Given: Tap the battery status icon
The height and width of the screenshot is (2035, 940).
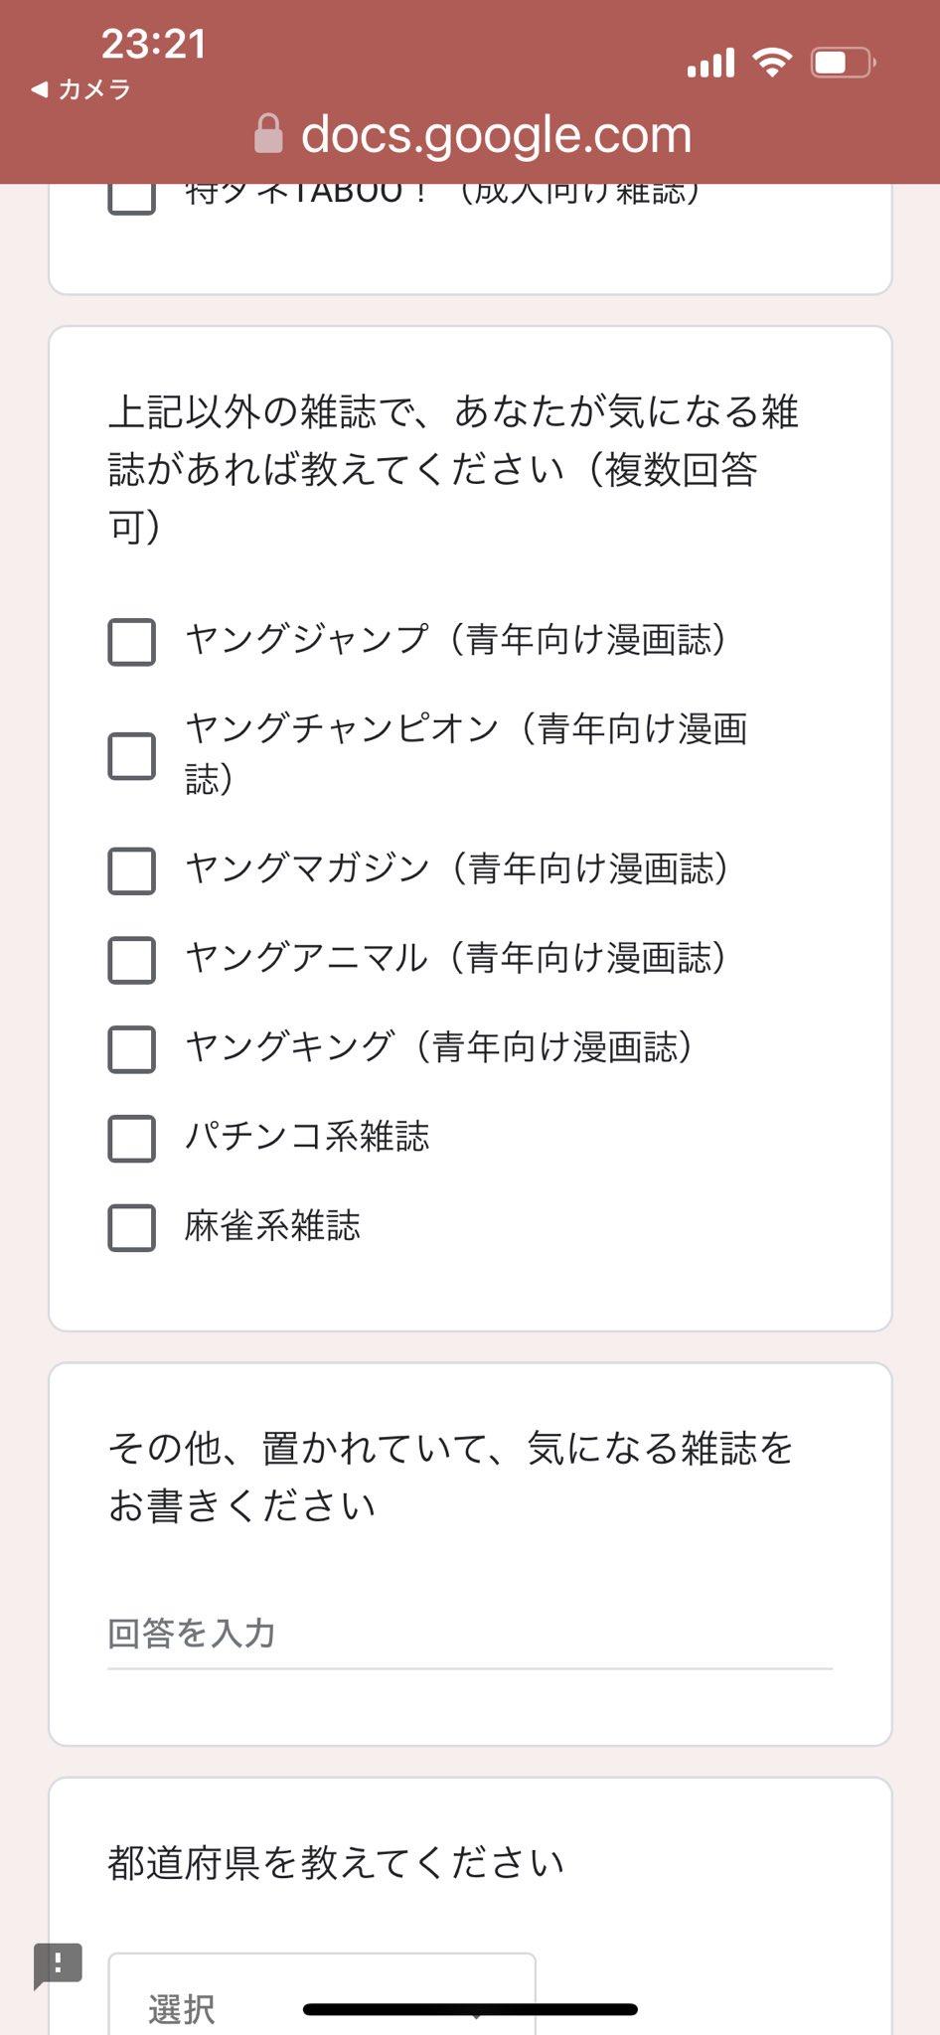Looking at the screenshot, I should coord(843,63).
